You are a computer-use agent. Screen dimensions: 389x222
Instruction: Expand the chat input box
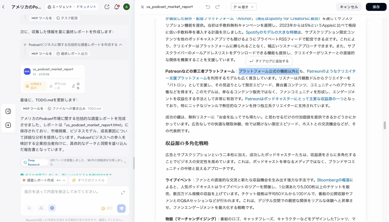pos(123,193)
